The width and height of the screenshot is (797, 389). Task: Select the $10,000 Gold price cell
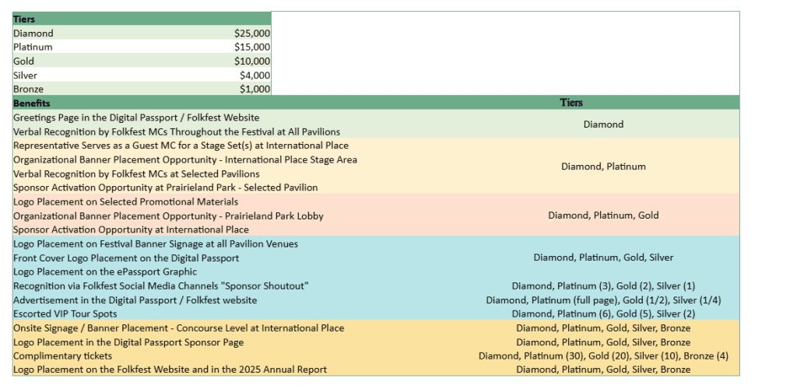pyautogui.click(x=251, y=61)
